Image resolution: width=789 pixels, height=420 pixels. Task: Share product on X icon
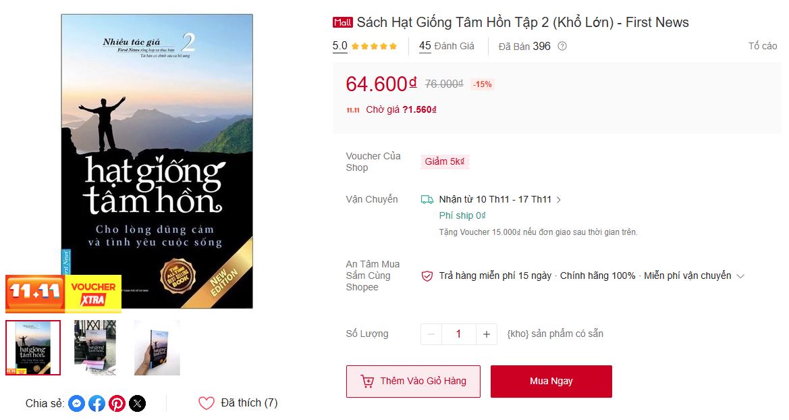138,403
